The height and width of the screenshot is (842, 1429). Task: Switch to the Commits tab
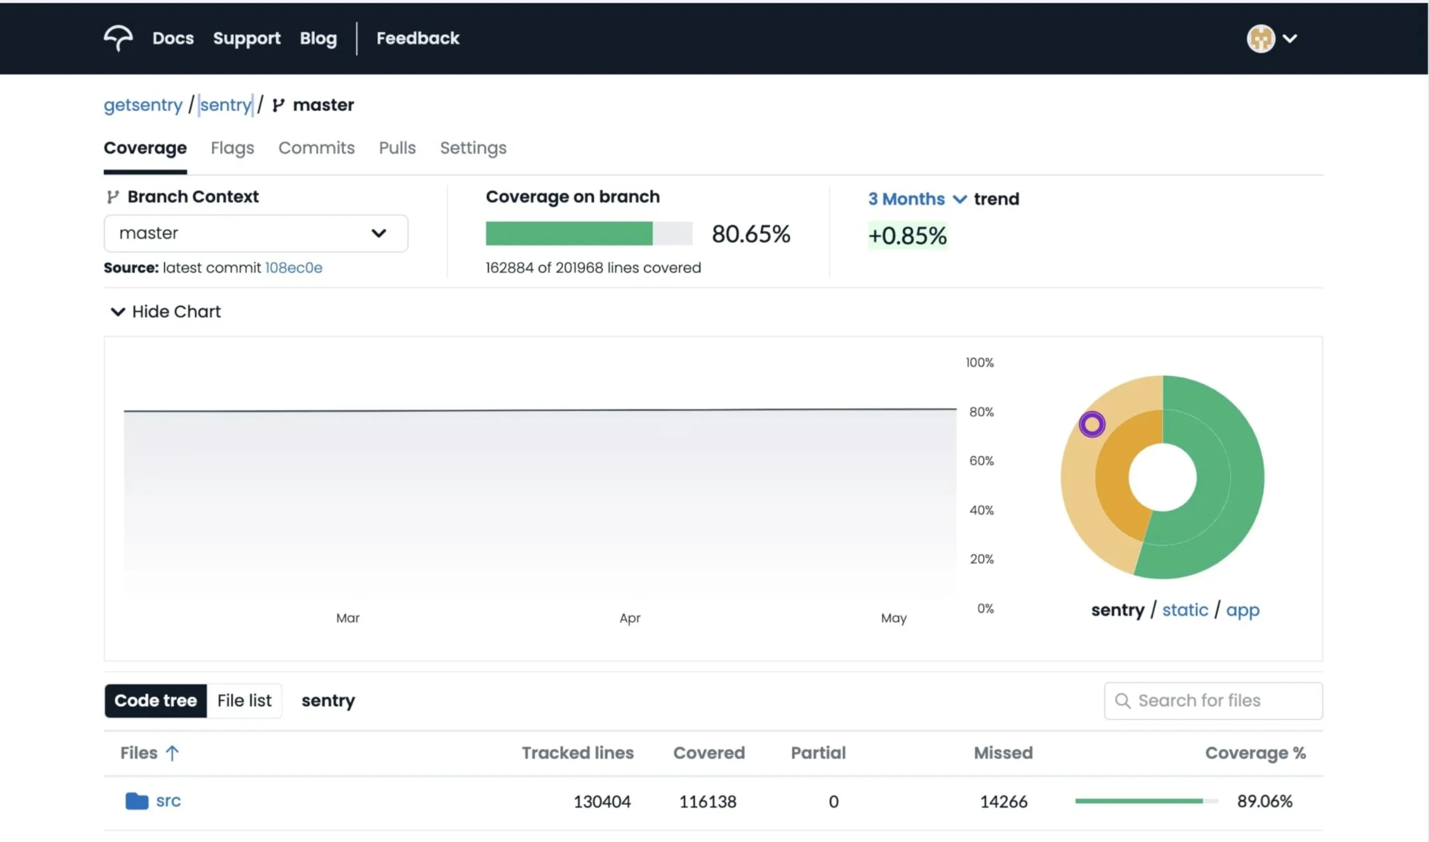point(316,148)
